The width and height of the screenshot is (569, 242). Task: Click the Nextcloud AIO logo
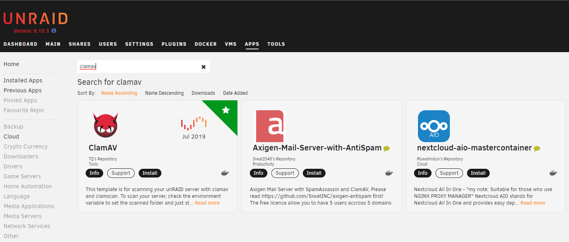tap(434, 126)
